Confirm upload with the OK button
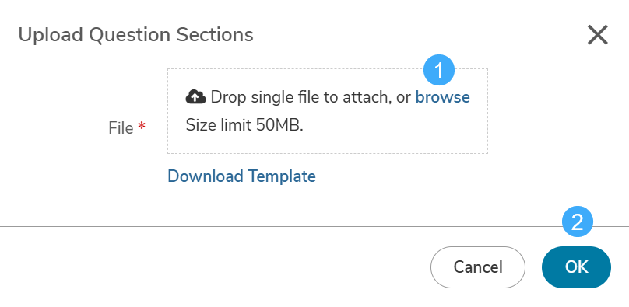The height and width of the screenshot is (307, 629). (x=576, y=267)
